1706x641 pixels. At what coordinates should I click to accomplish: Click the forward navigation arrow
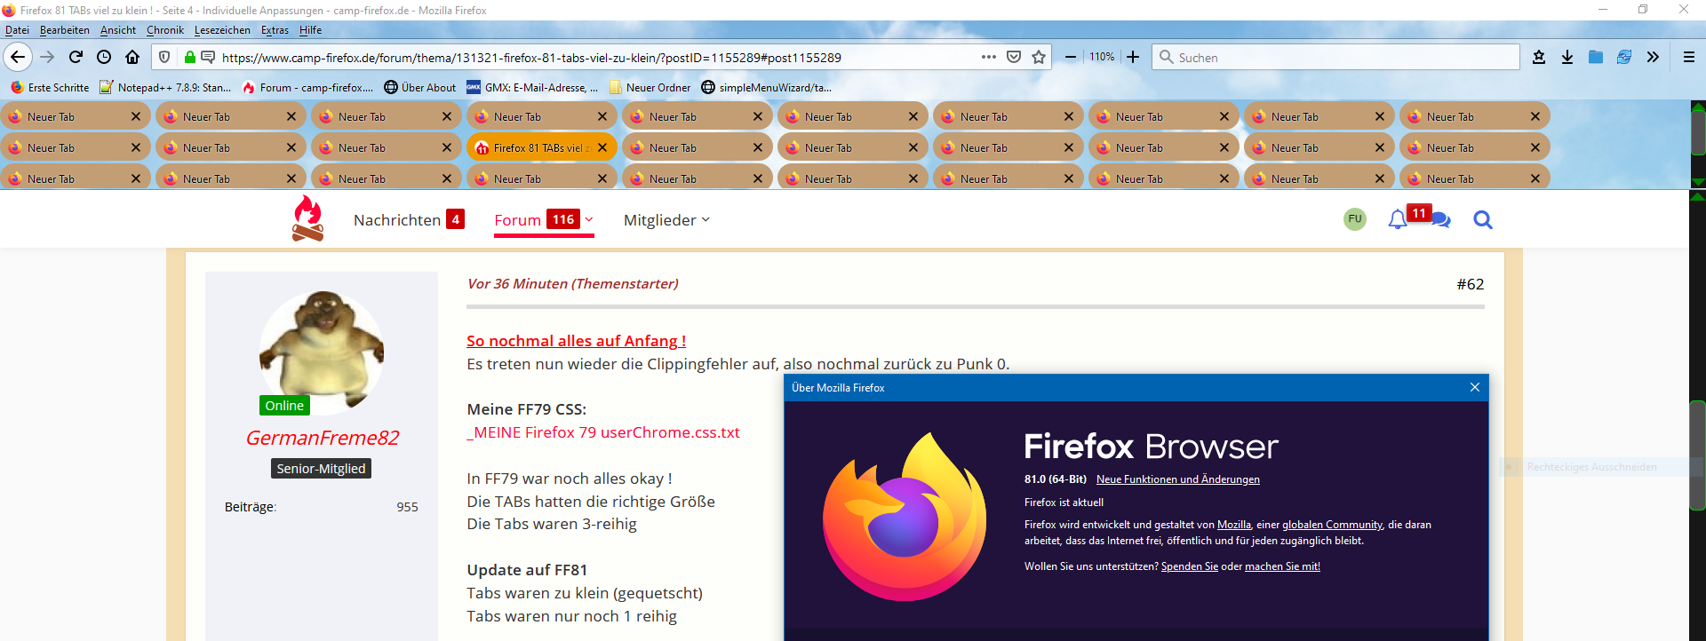coord(47,57)
